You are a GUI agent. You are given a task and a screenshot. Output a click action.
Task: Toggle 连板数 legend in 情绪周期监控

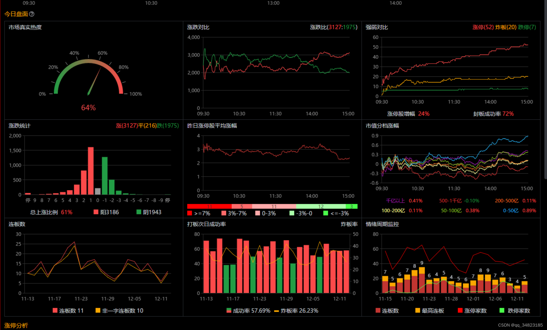[x=387, y=311]
